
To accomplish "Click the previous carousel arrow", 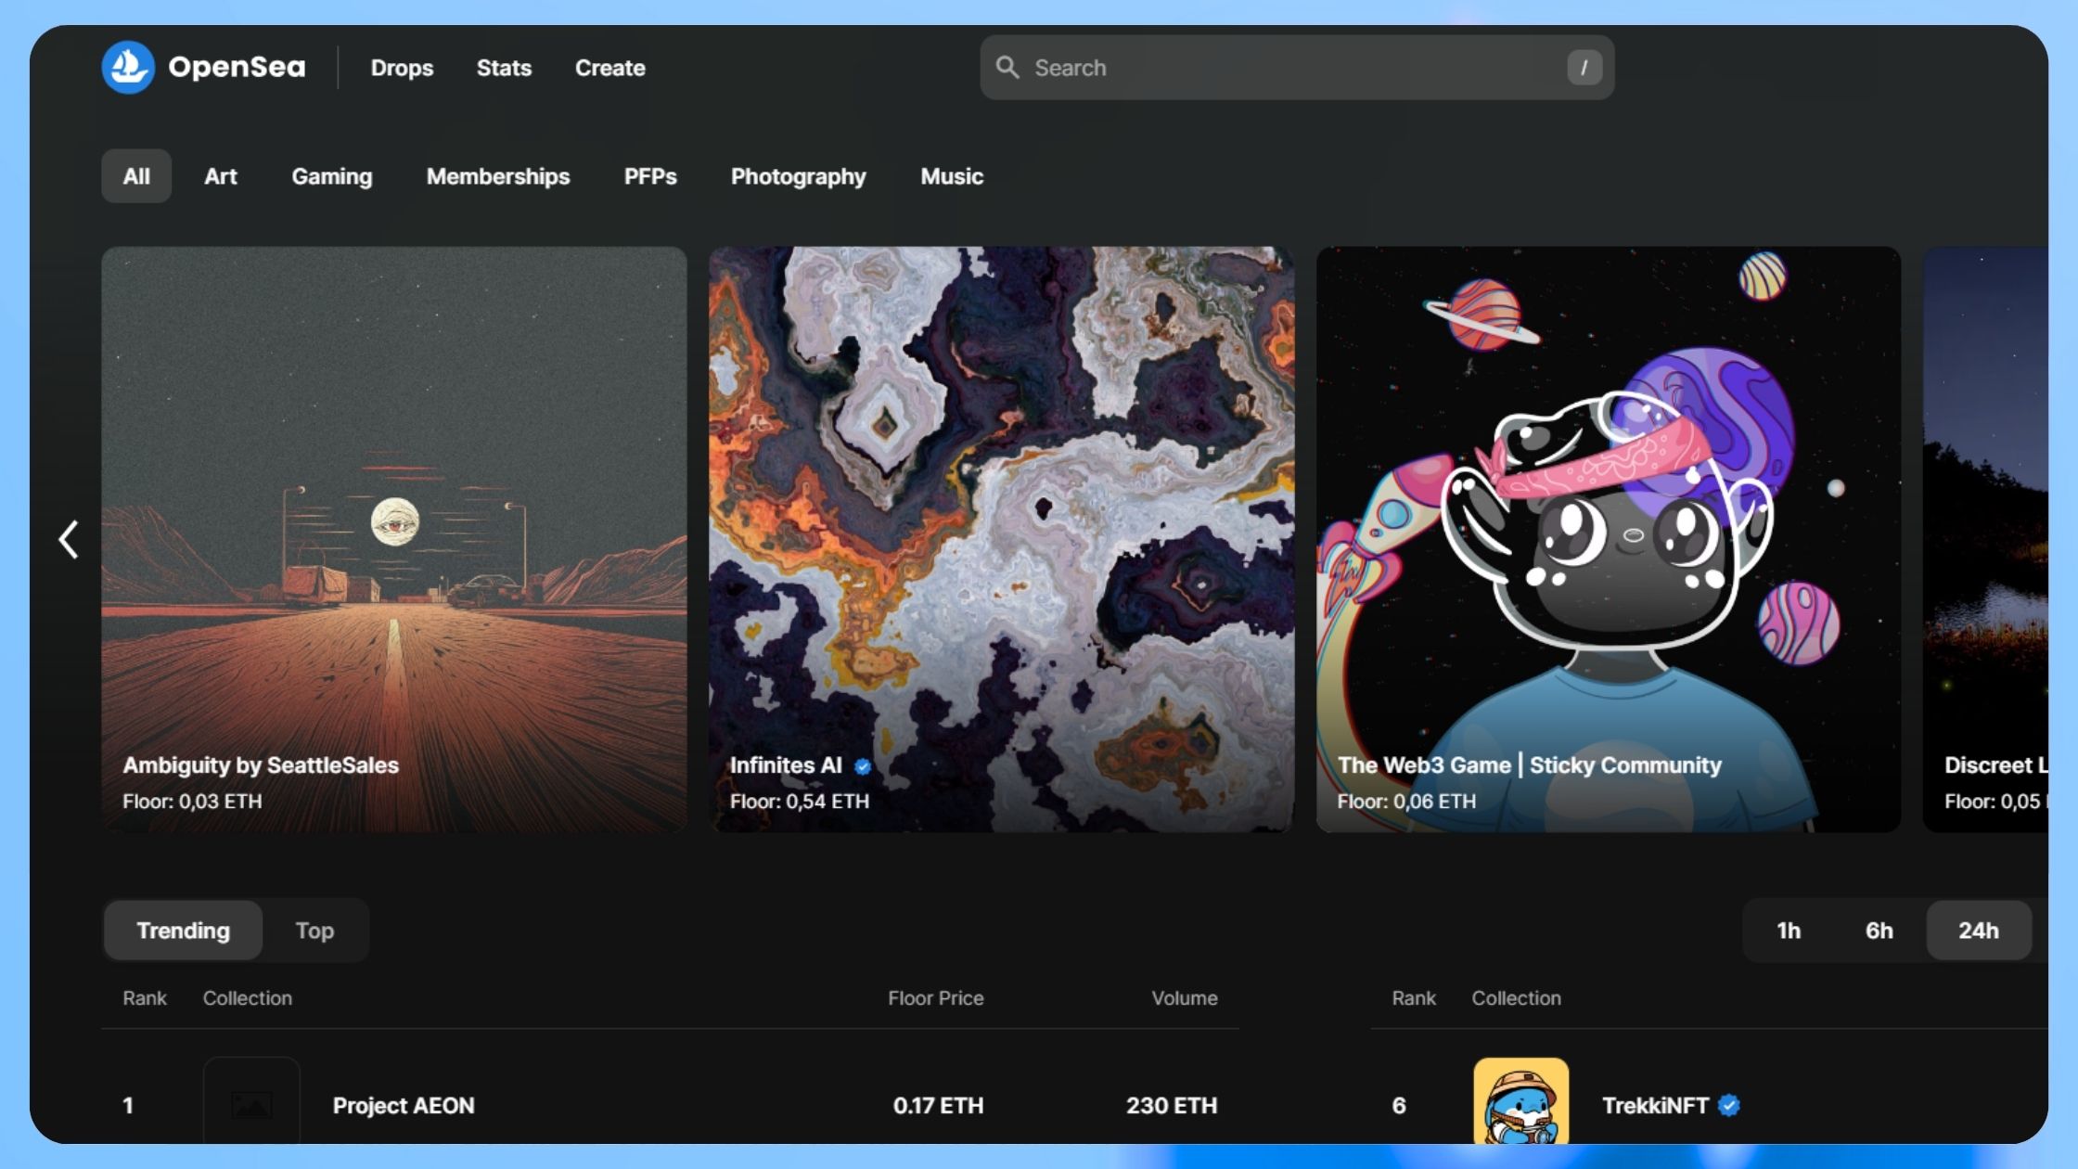I will 69,539.
